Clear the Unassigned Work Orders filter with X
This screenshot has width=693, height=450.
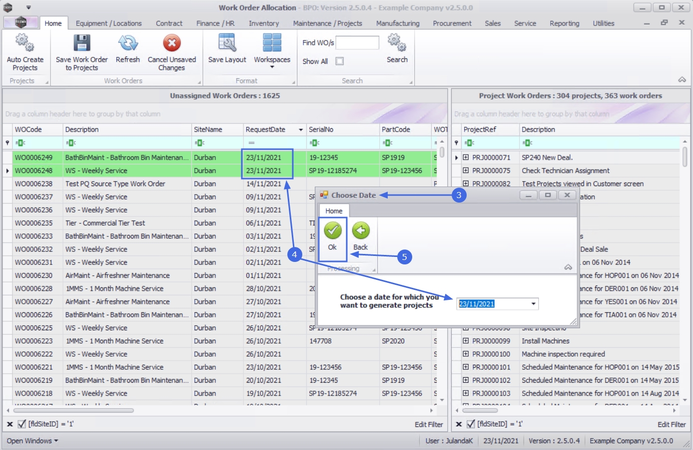[9, 424]
